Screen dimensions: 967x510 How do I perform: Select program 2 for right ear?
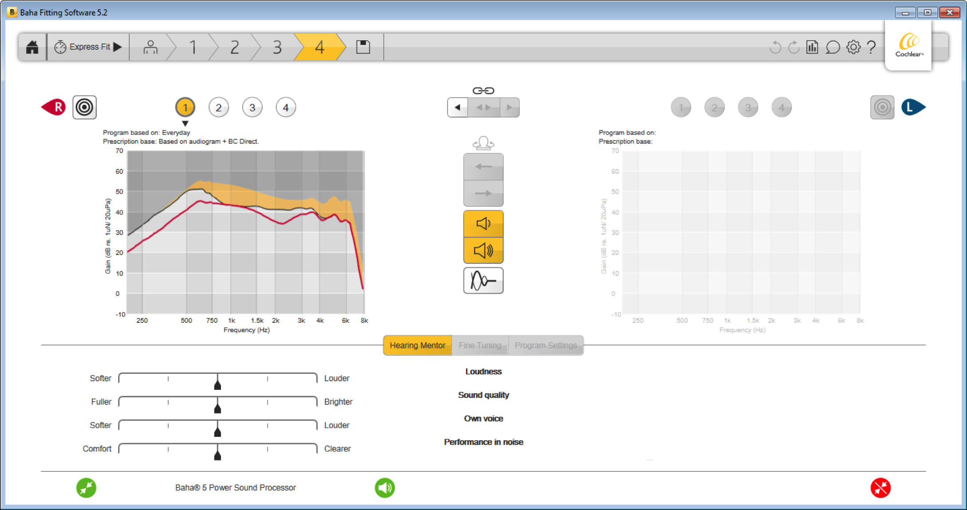tap(218, 107)
